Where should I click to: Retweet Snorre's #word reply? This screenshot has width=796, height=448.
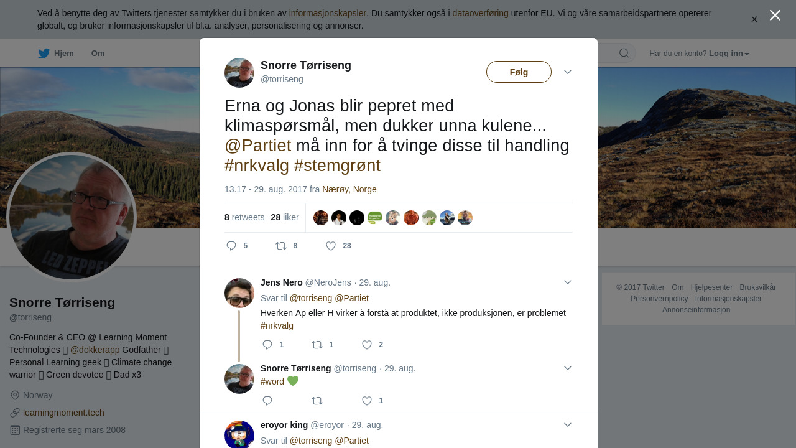pos(317,401)
